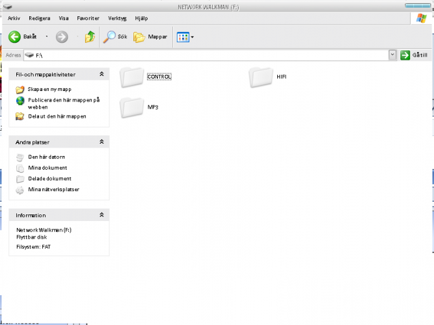Open the MP3 folder

tap(132, 106)
